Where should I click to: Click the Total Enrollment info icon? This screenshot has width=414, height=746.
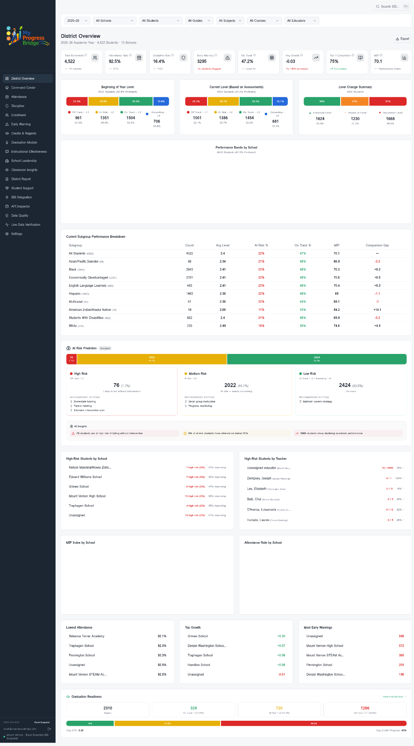click(x=86, y=55)
